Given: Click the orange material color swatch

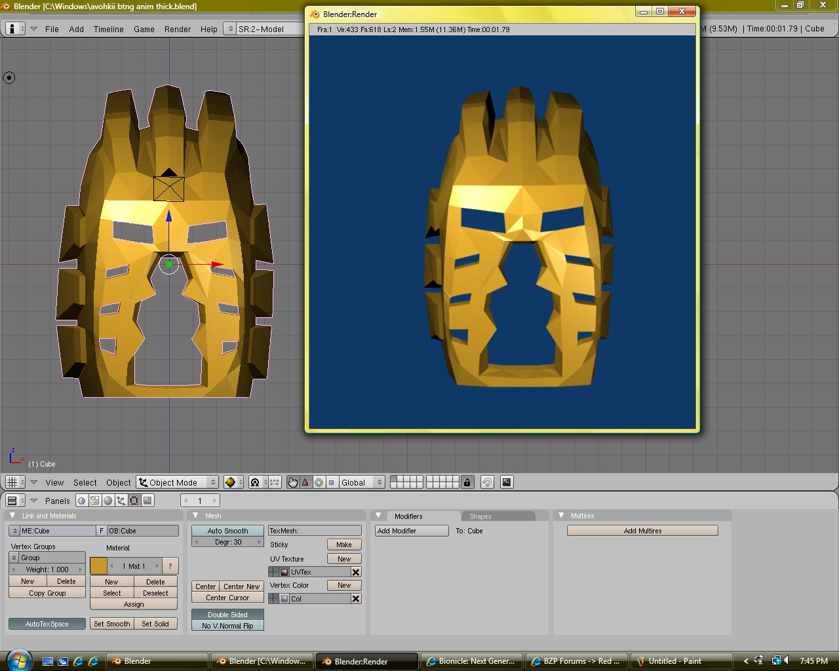Looking at the screenshot, I should point(98,566).
